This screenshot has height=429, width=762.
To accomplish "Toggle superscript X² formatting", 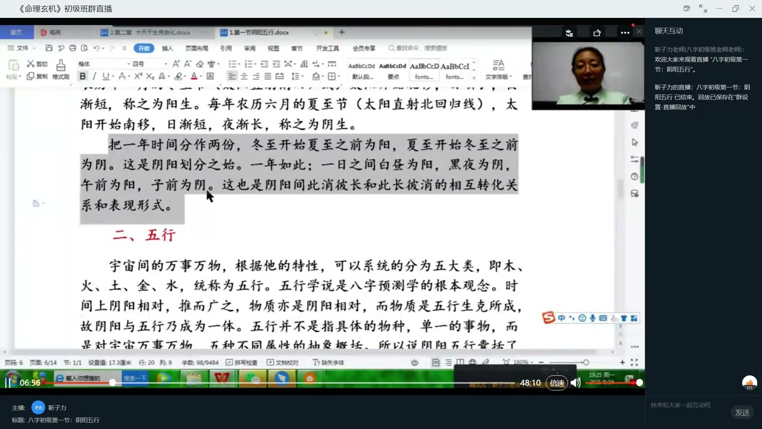I will click(138, 76).
